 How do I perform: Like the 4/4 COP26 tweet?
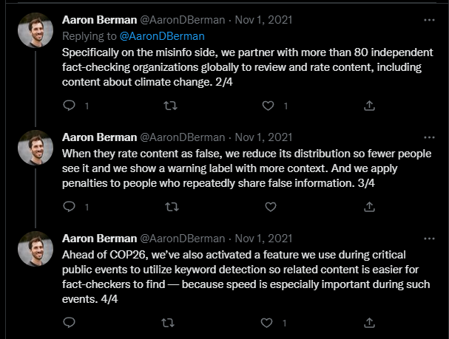(x=271, y=323)
